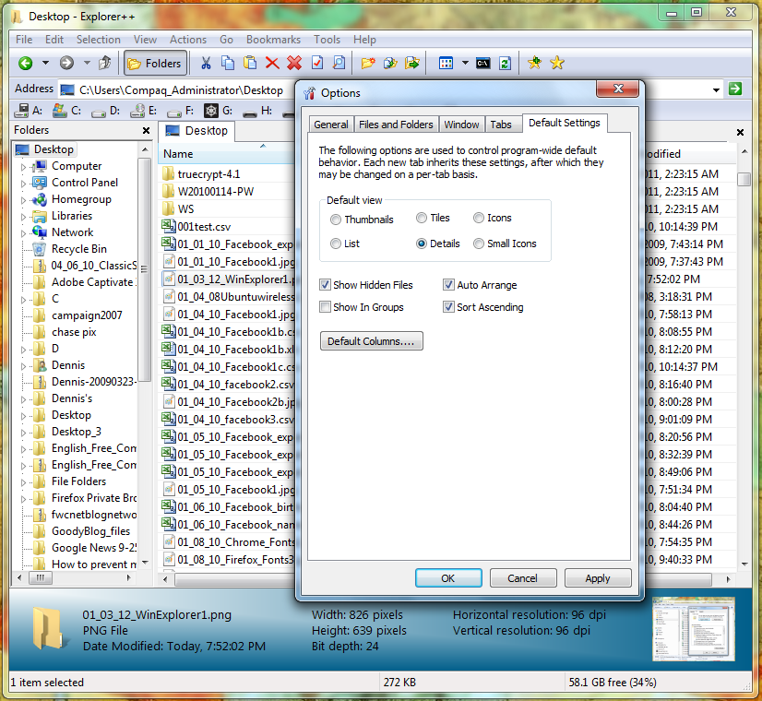Viewport: 762px width, 701px height.
Task: Click the Properties checkmark page icon
Action: [316, 63]
